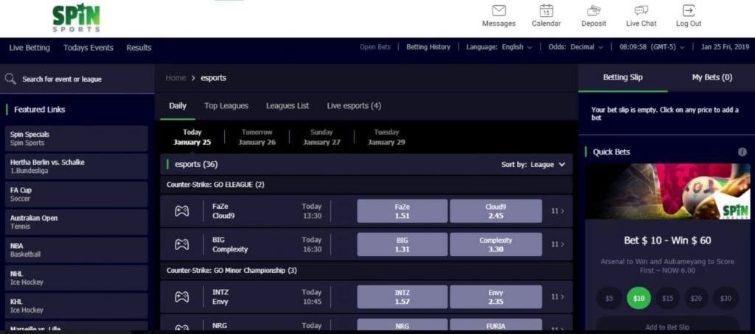Click the Spin Sports logo

(x=76, y=18)
